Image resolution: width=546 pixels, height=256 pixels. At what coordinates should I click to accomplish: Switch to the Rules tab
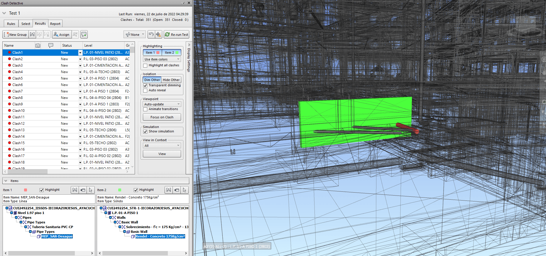click(x=11, y=24)
